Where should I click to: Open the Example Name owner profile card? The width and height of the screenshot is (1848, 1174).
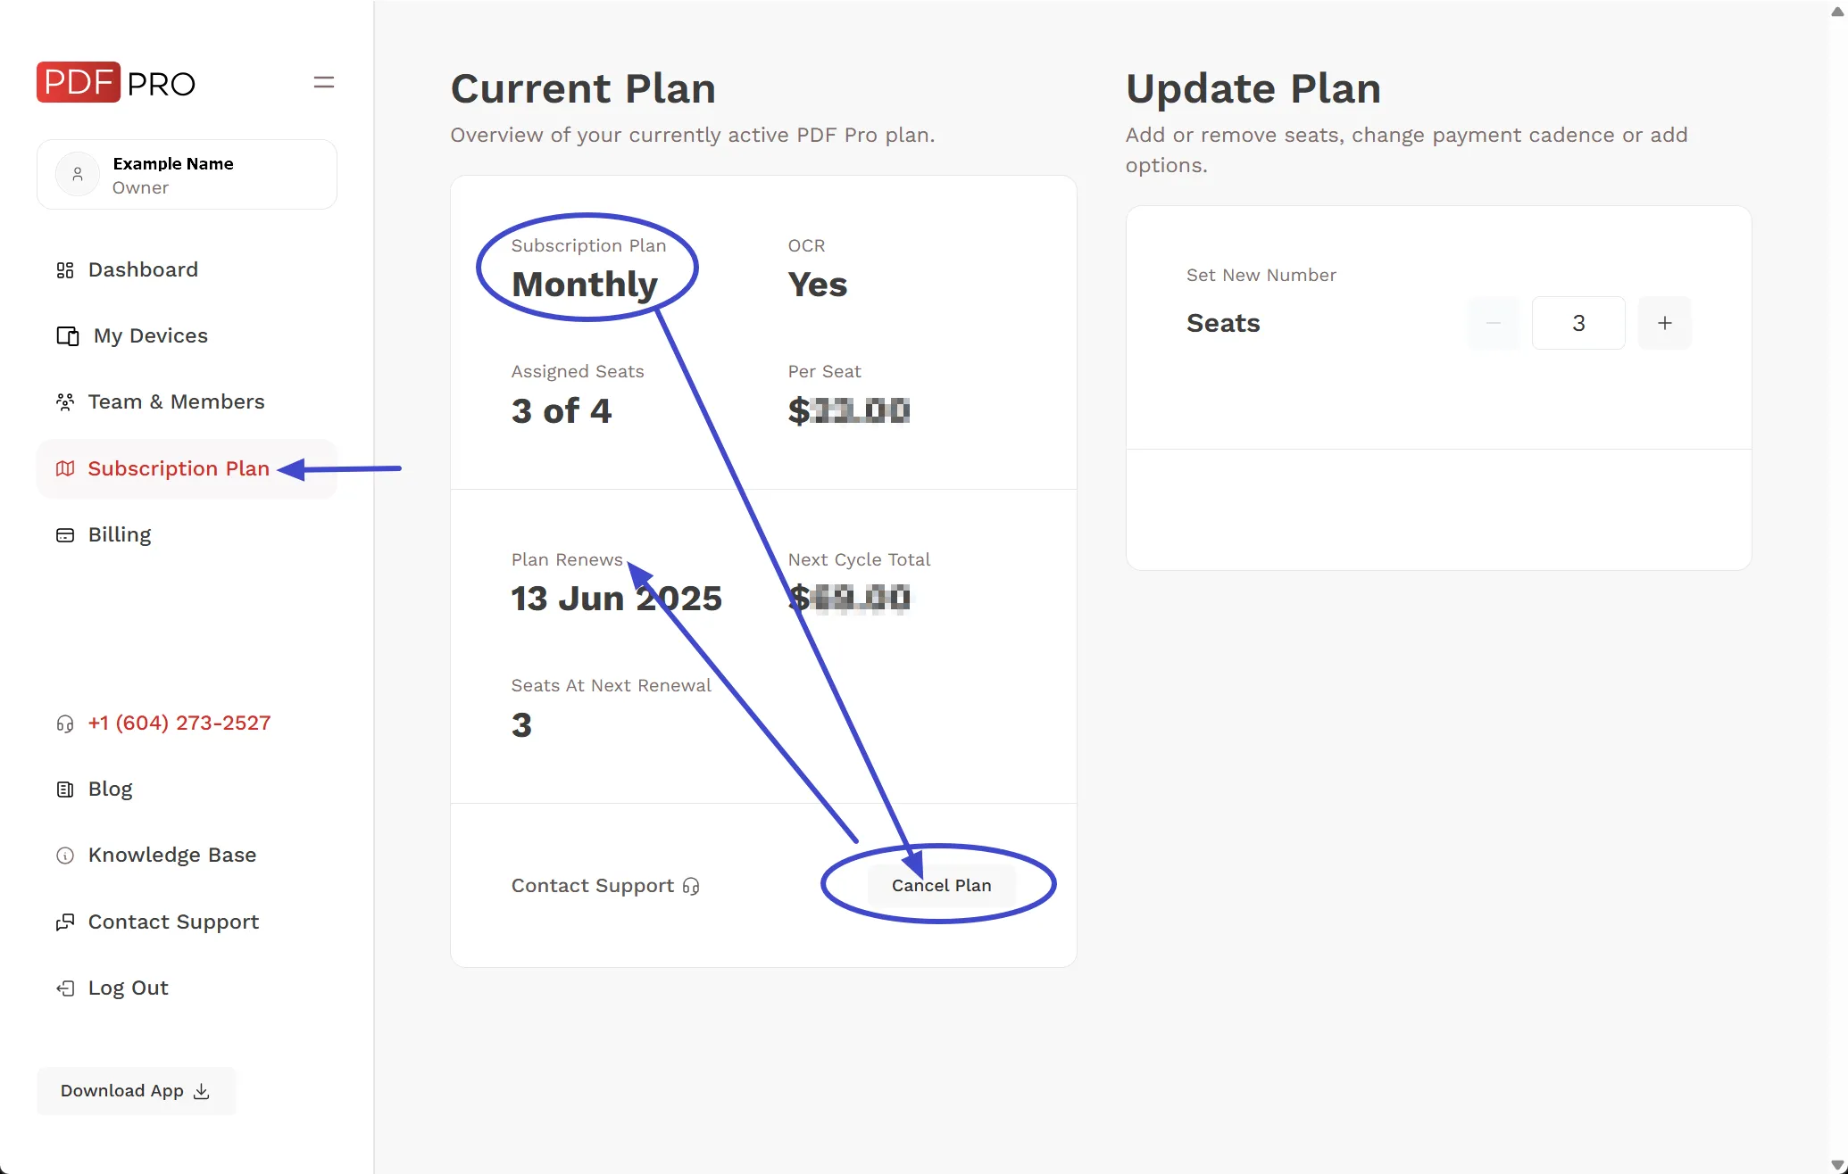point(187,175)
